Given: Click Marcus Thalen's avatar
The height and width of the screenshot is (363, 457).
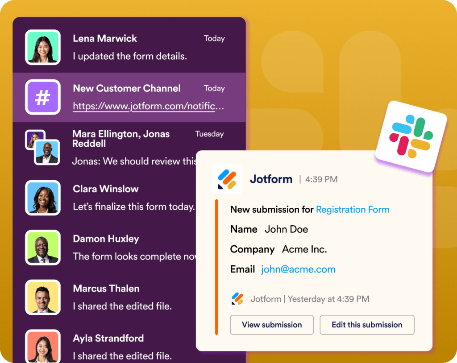Looking at the screenshot, I should (x=43, y=297).
